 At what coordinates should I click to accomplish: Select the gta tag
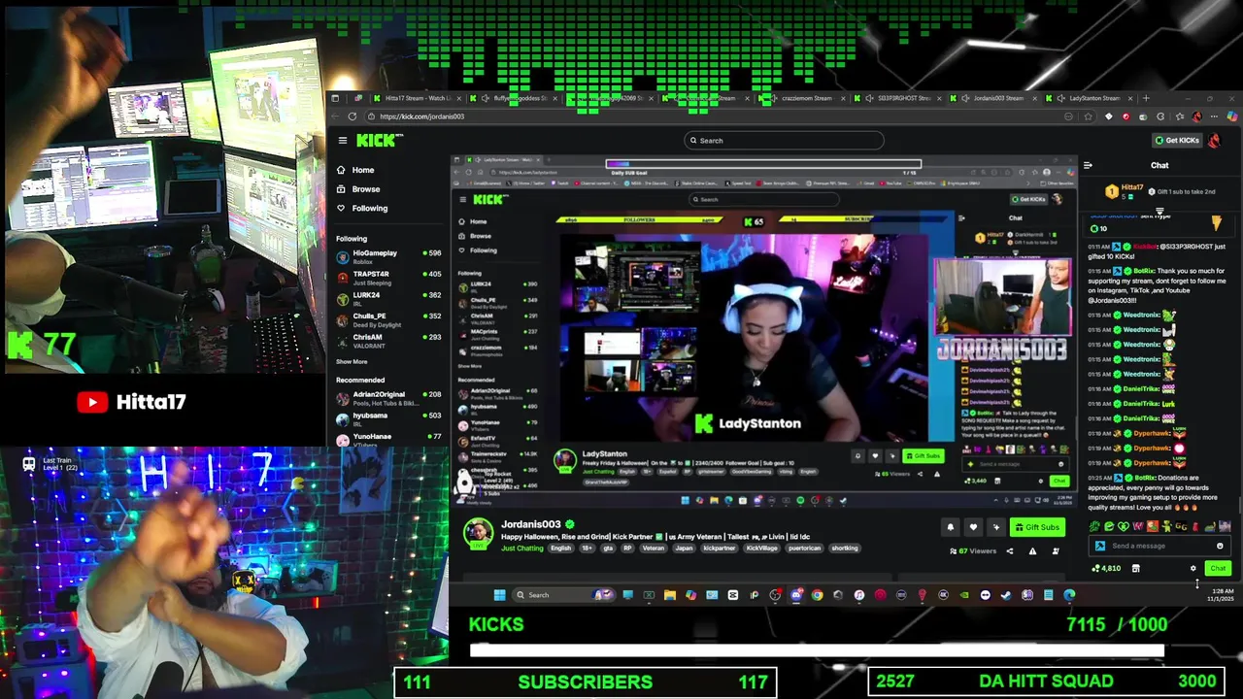tap(610, 549)
